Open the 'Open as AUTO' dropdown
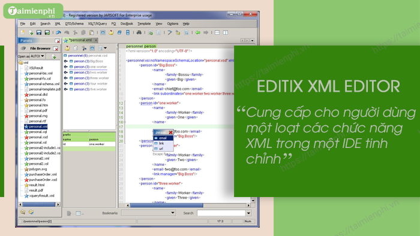 [x=37, y=56]
